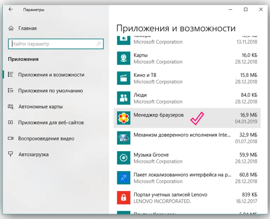
Task: Select the Музыка Groove app name
Action: coord(151,155)
